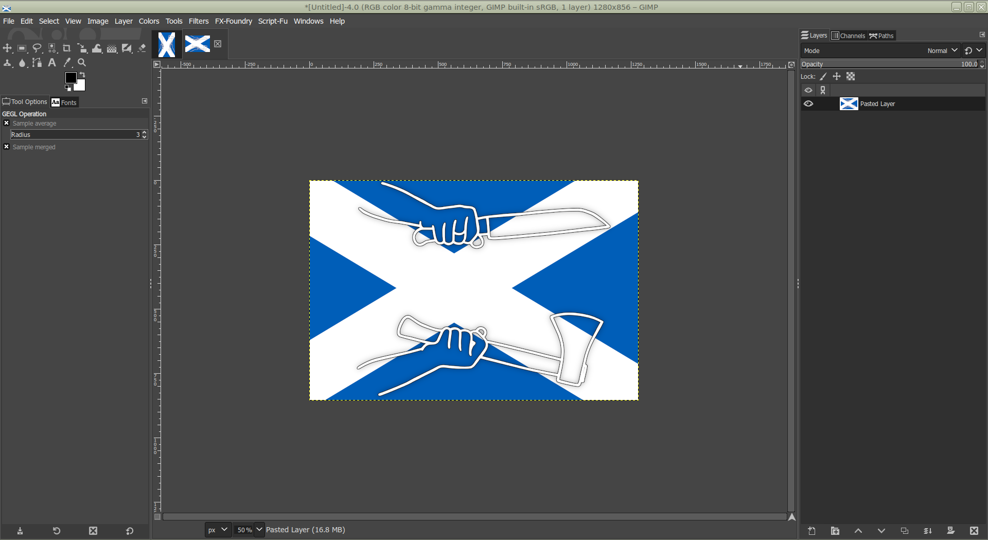Select the Color Picker eyedropper tool
Image resolution: width=988 pixels, height=540 pixels.
(x=67, y=63)
